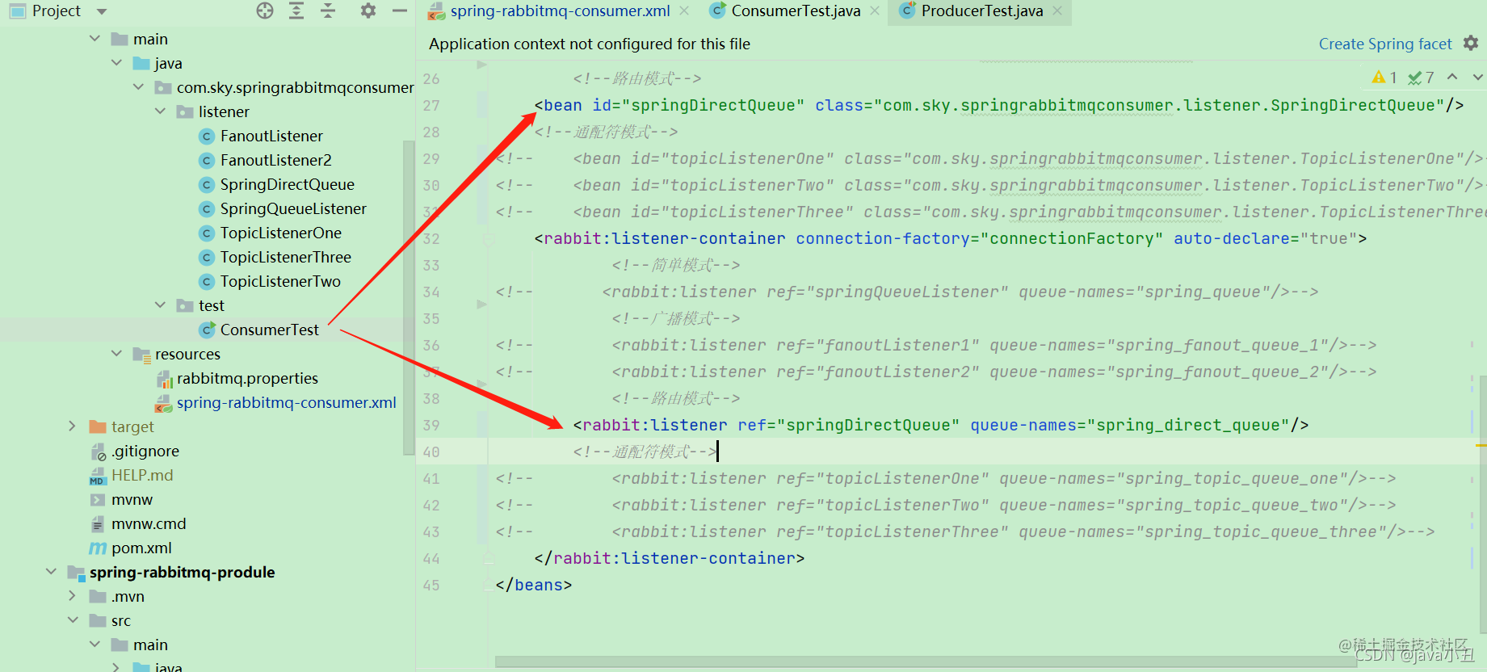The width and height of the screenshot is (1487, 672).
Task: Go to previous highlighted error arrow
Action: (x=1452, y=77)
